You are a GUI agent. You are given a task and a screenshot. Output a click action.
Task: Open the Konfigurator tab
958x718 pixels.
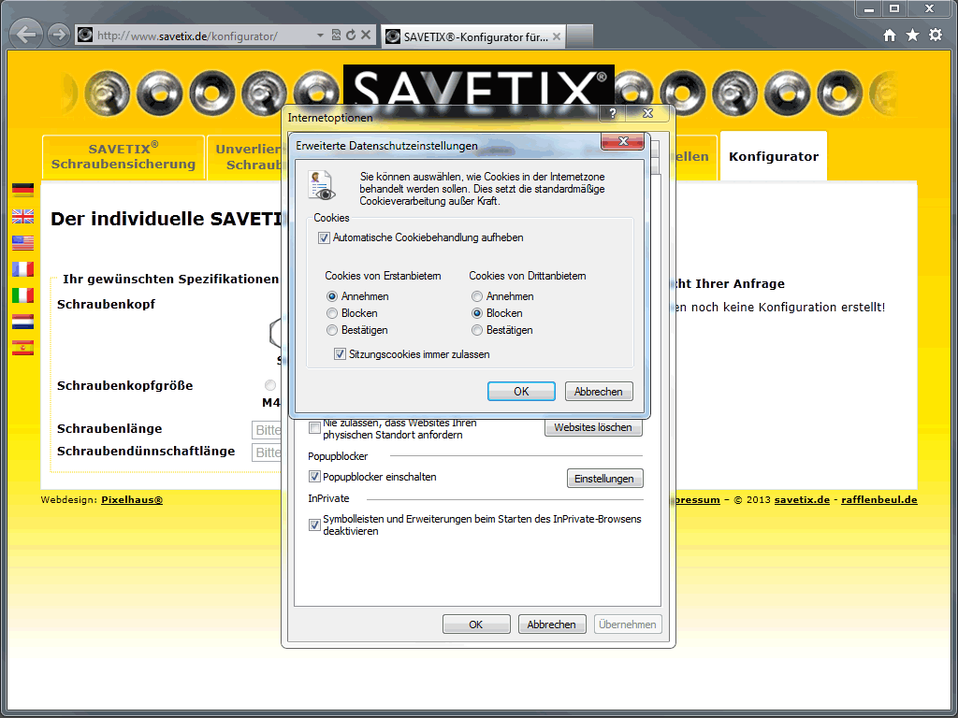click(x=774, y=156)
